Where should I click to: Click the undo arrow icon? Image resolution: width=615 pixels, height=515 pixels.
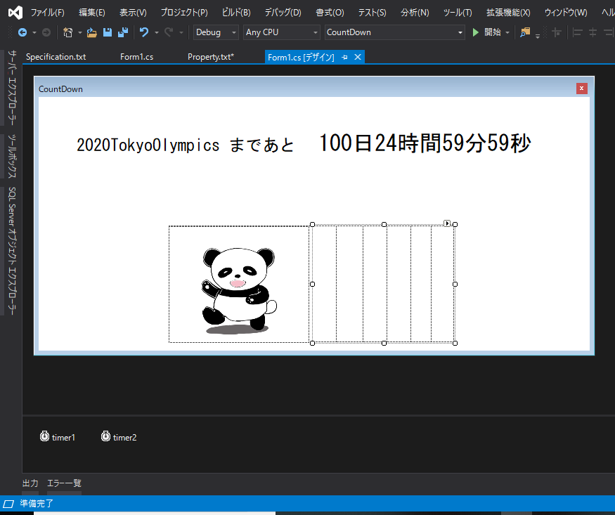tap(144, 32)
